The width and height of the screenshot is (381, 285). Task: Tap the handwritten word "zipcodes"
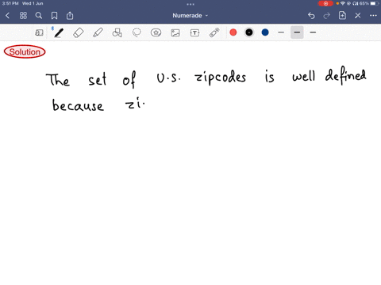click(x=221, y=78)
